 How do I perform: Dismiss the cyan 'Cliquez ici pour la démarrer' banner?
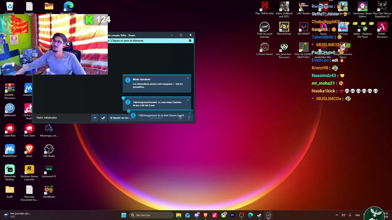[x=190, y=41]
